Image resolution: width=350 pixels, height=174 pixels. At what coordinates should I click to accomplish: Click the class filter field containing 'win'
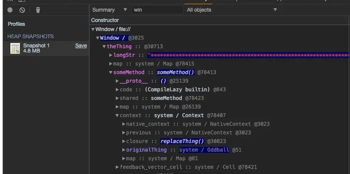point(158,10)
